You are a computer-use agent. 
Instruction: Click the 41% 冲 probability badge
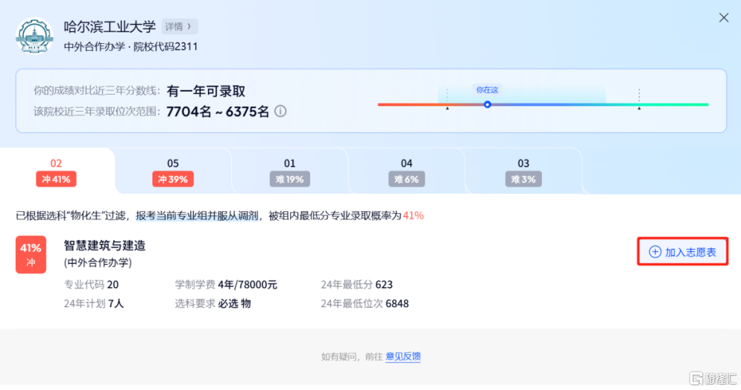[31, 254]
